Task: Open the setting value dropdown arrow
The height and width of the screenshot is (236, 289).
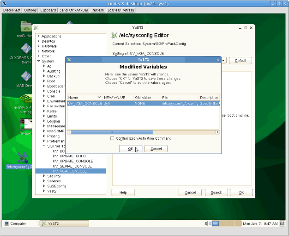Action: [x=223, y=61]
